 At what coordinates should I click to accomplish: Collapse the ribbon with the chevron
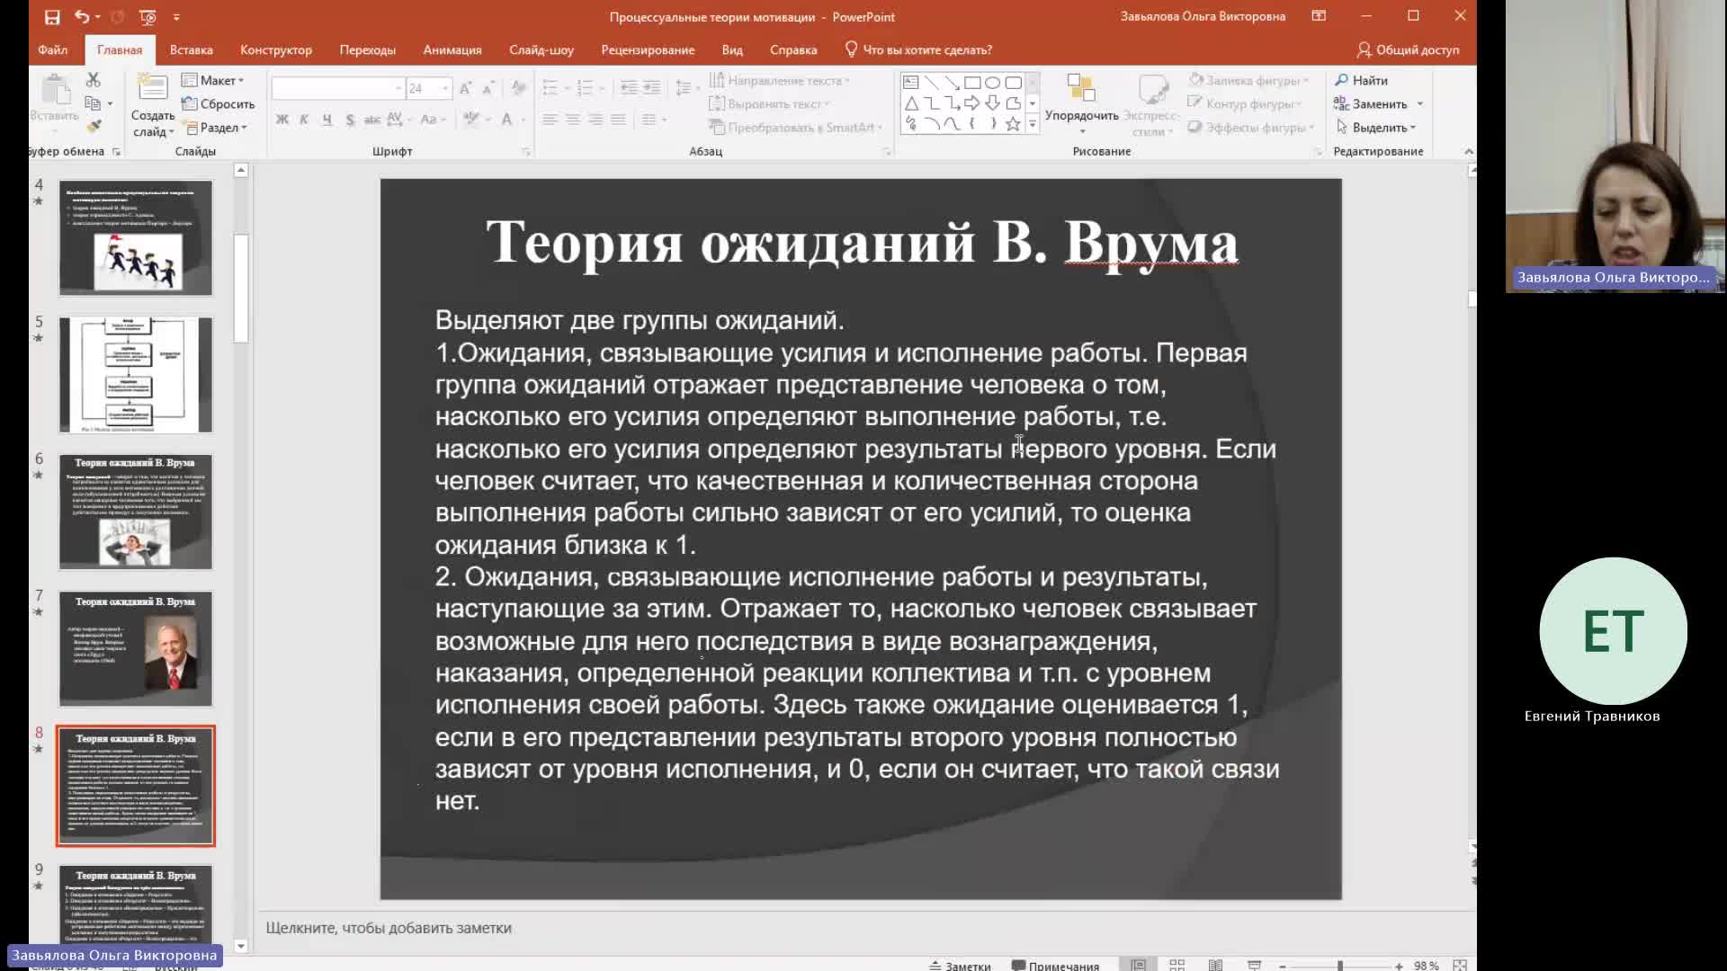[1469, 151]
